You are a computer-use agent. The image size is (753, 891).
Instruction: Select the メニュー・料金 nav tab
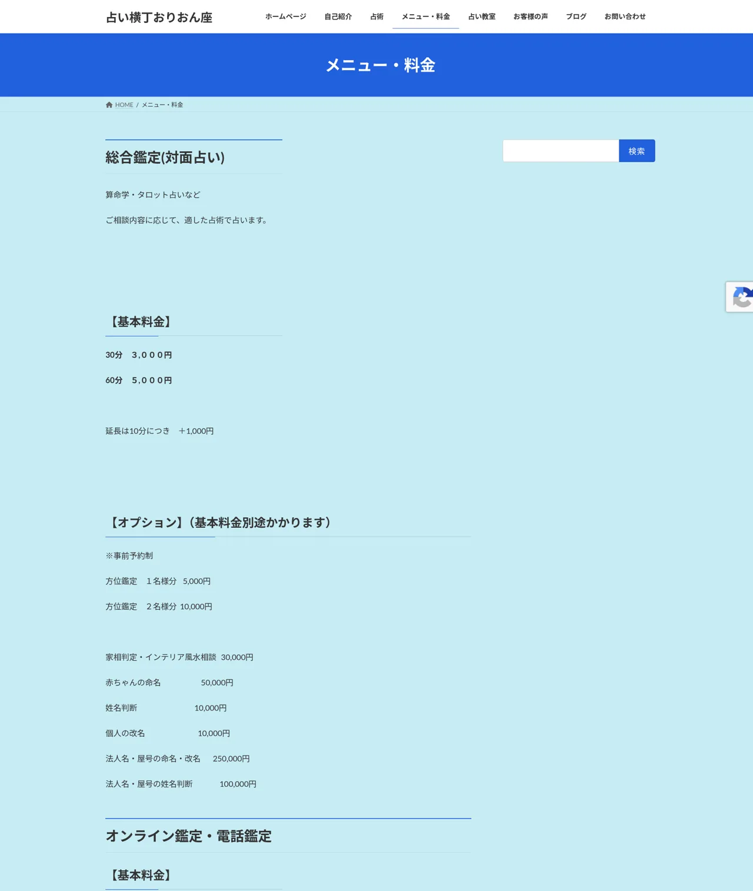pyautogui.click(x=425, y=16)
